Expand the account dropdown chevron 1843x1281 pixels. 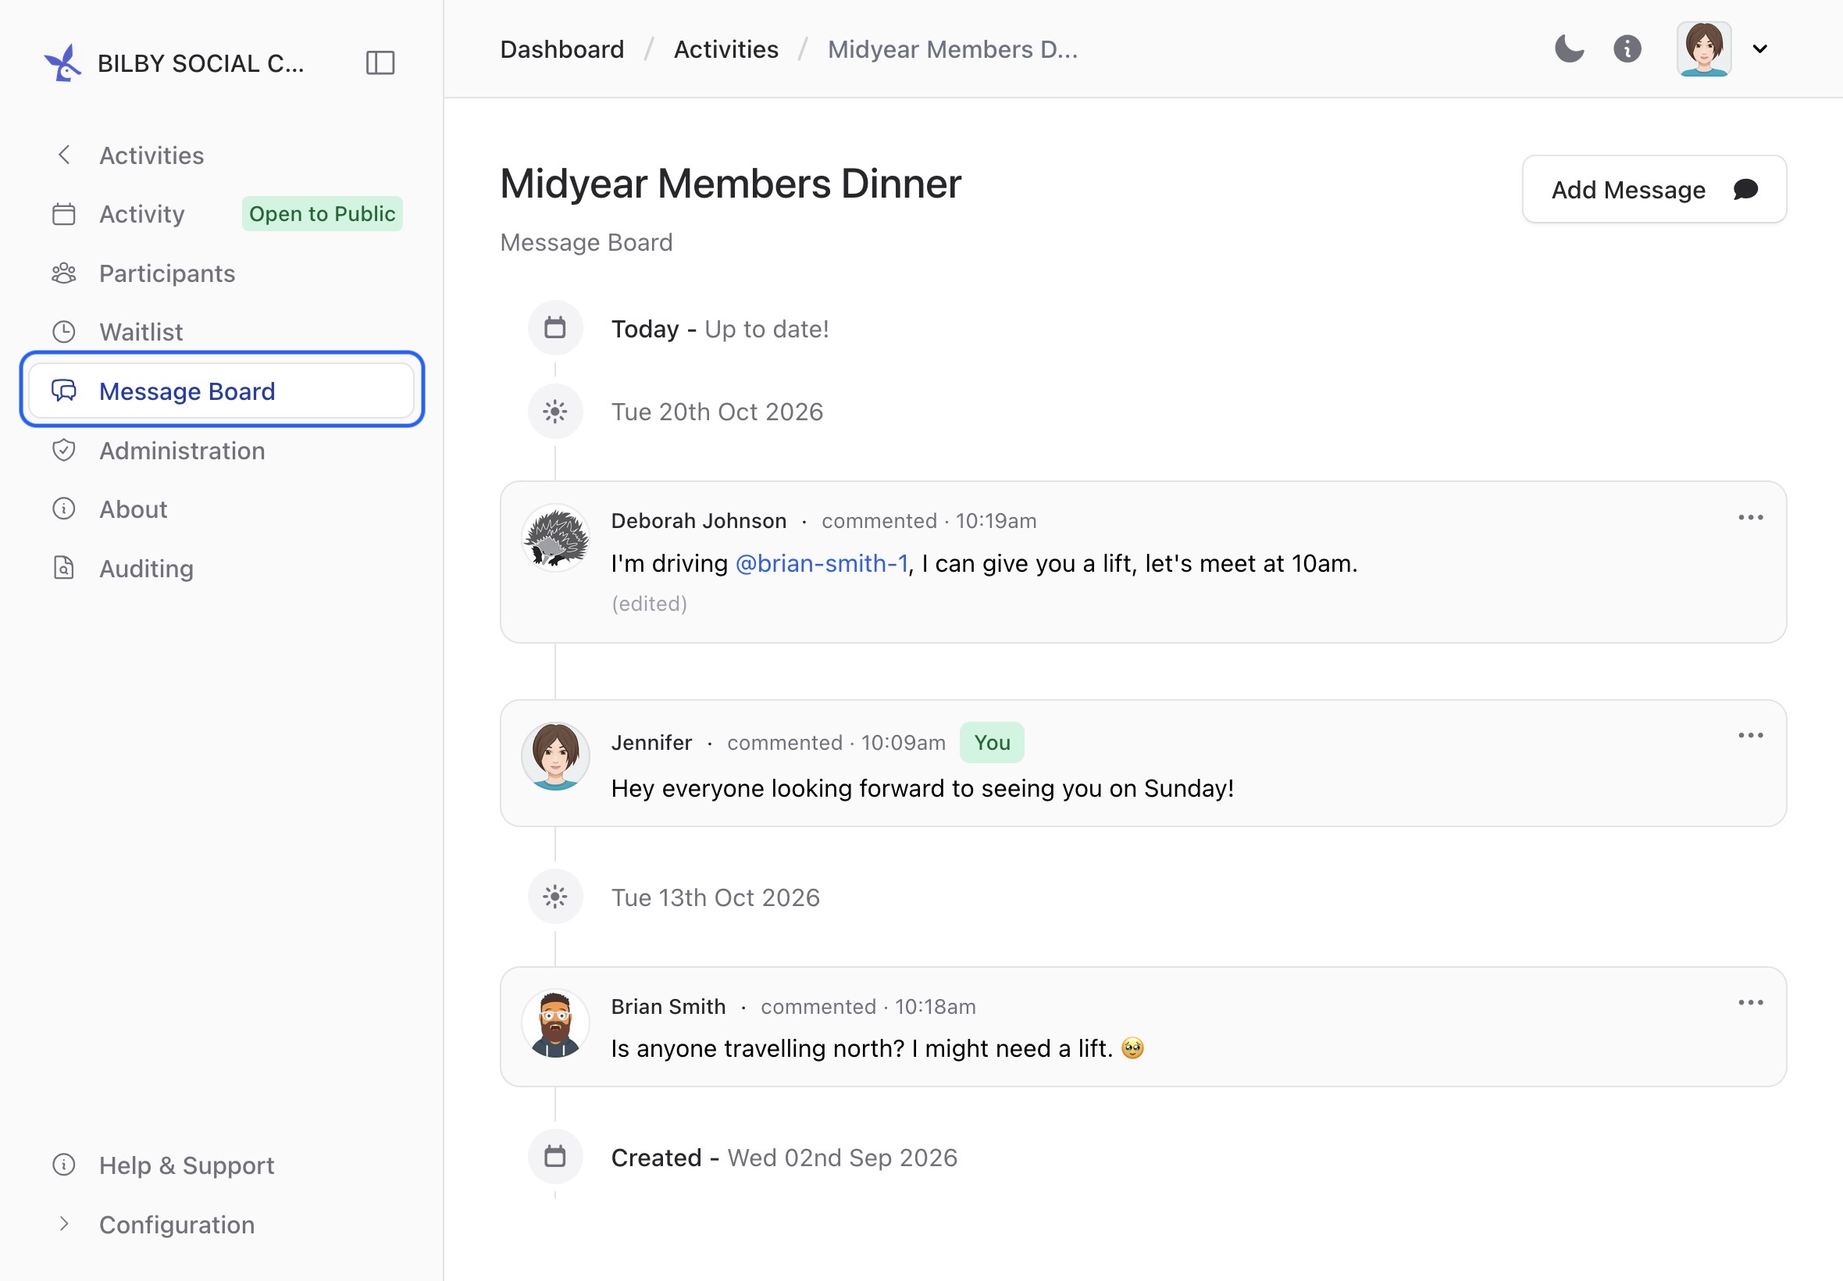pos(1760,49)
